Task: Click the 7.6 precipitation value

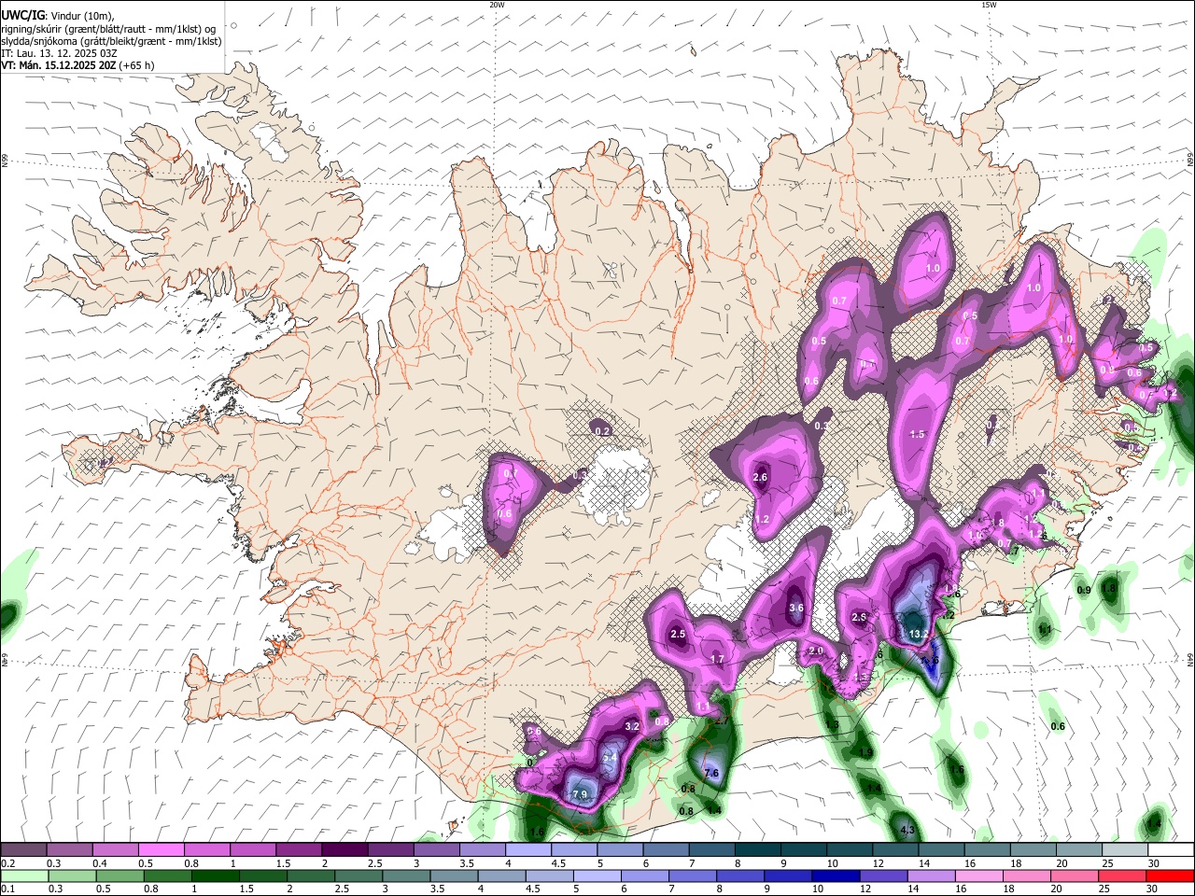Action: (x=711, y=773)
